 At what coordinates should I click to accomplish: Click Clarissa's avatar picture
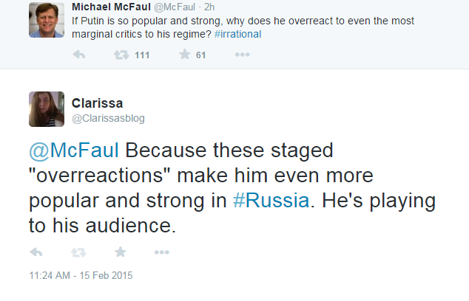pyautogui.click(x=47, y=110)
